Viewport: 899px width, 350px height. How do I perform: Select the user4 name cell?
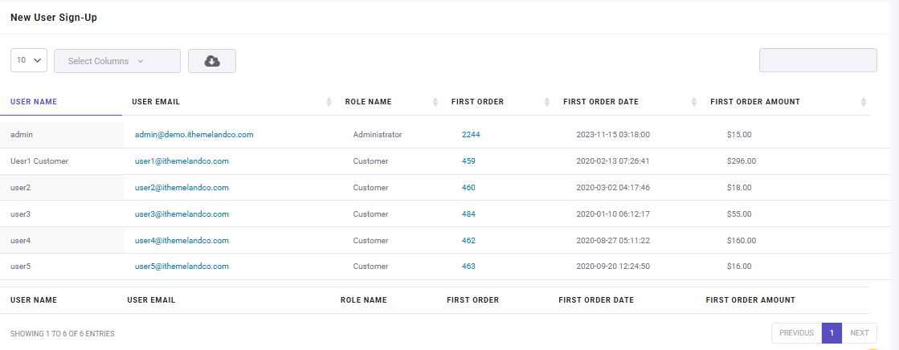[62, 240]
